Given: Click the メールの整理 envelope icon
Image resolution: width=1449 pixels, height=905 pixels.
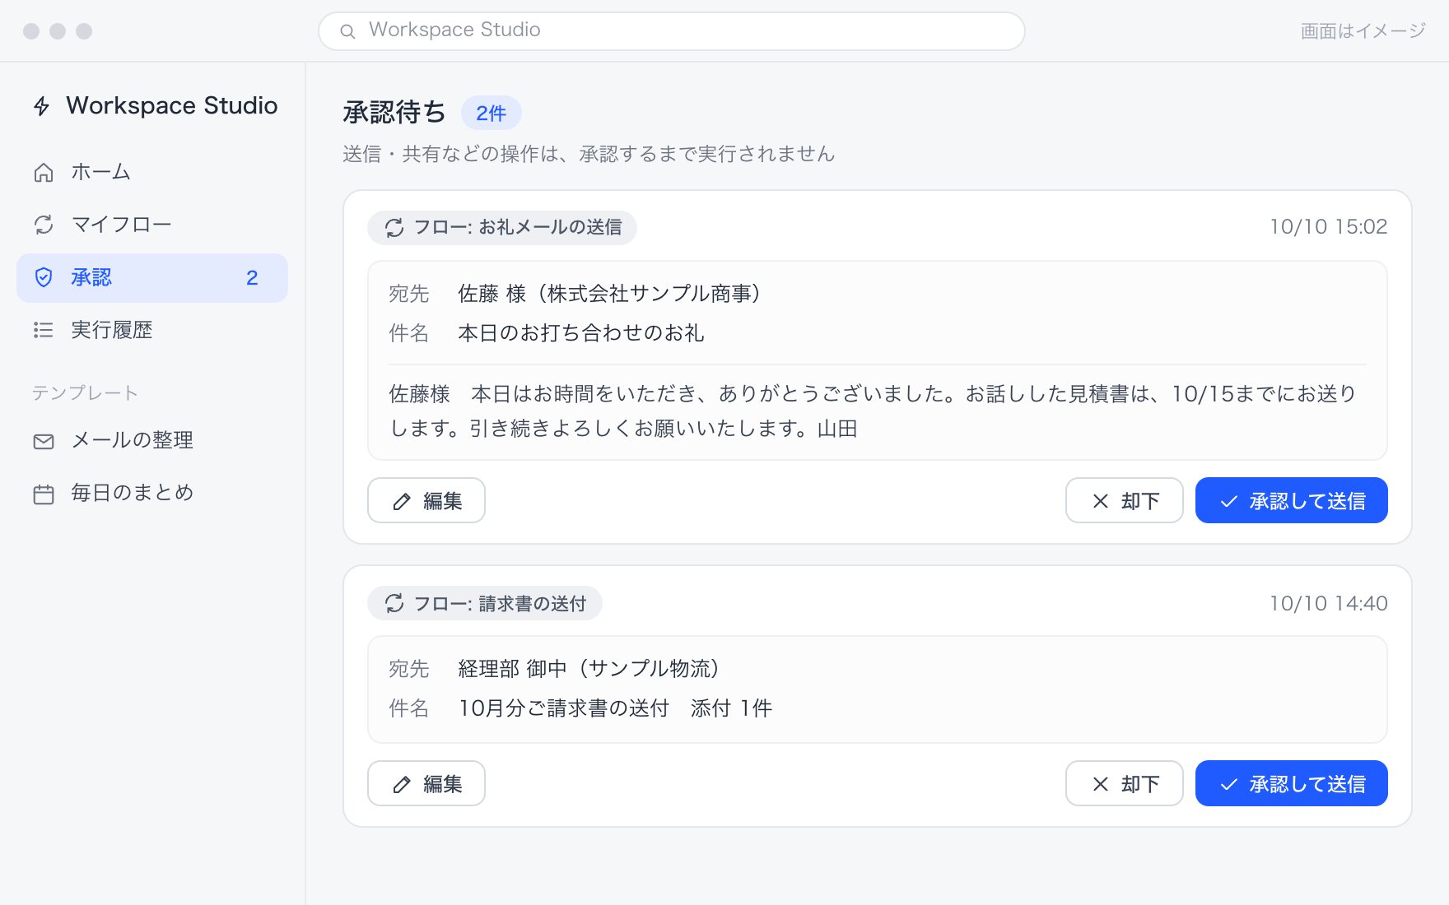Looking at the screenshot, I should point(44,441).
